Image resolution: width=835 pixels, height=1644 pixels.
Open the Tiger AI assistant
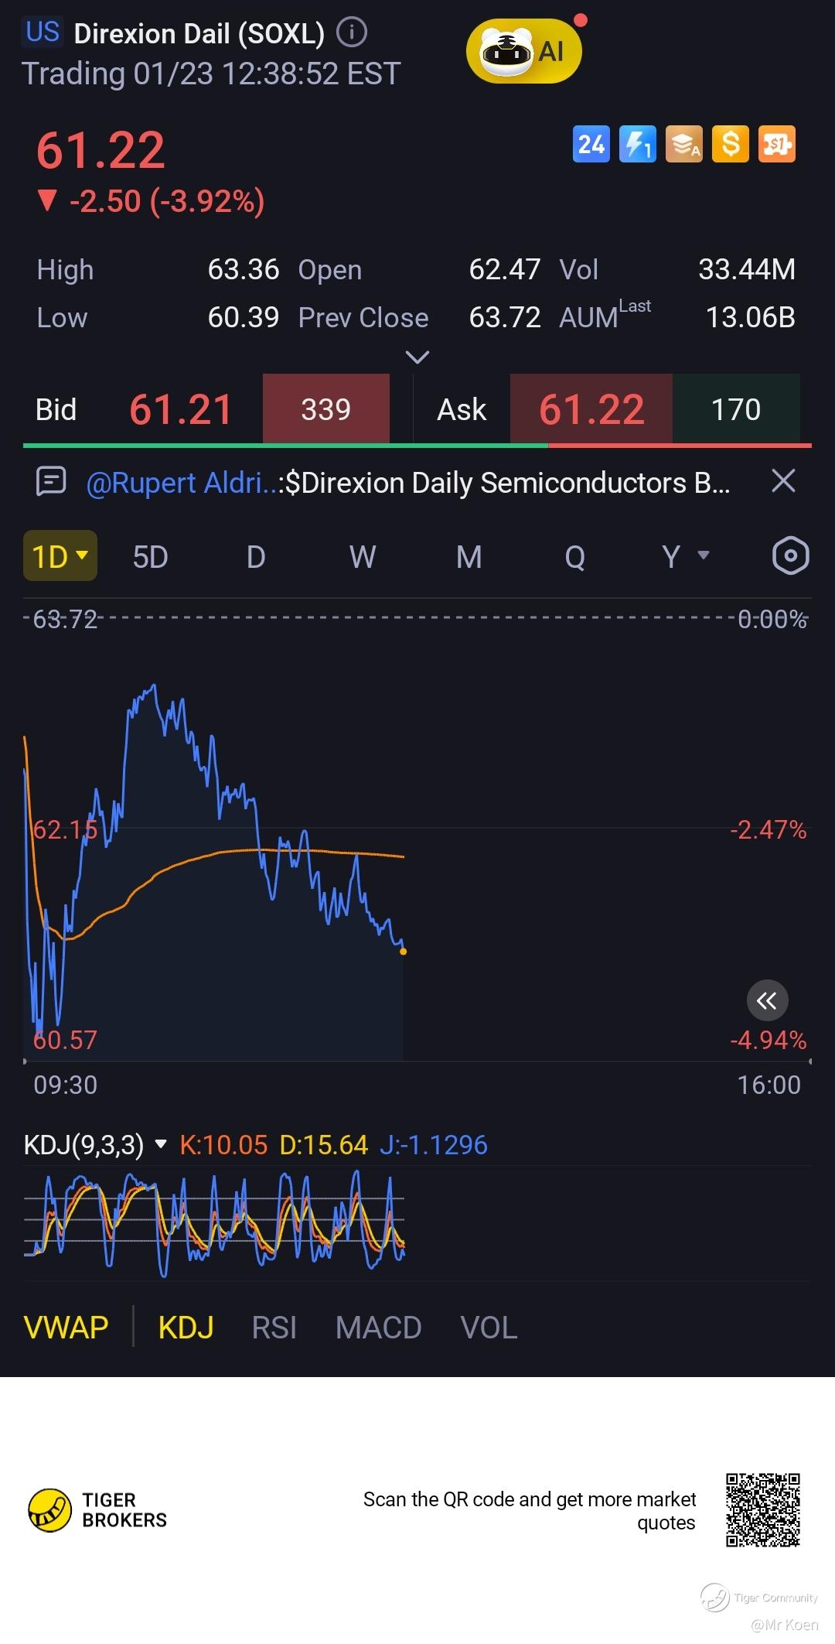click(523, 51)
